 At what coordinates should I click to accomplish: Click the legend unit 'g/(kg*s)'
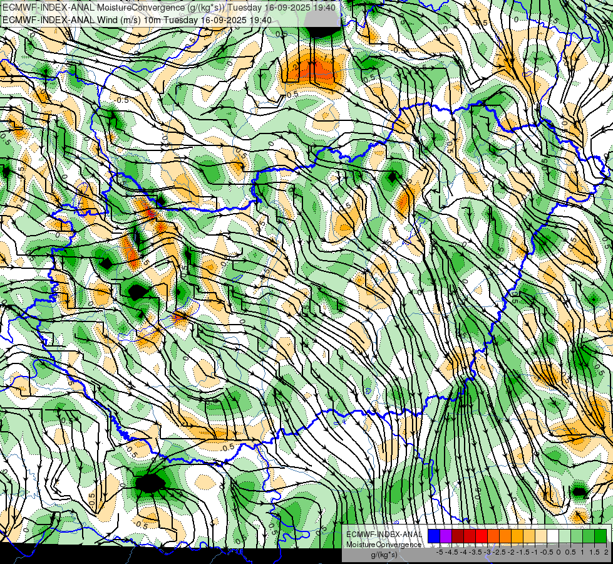click(384, 555)
